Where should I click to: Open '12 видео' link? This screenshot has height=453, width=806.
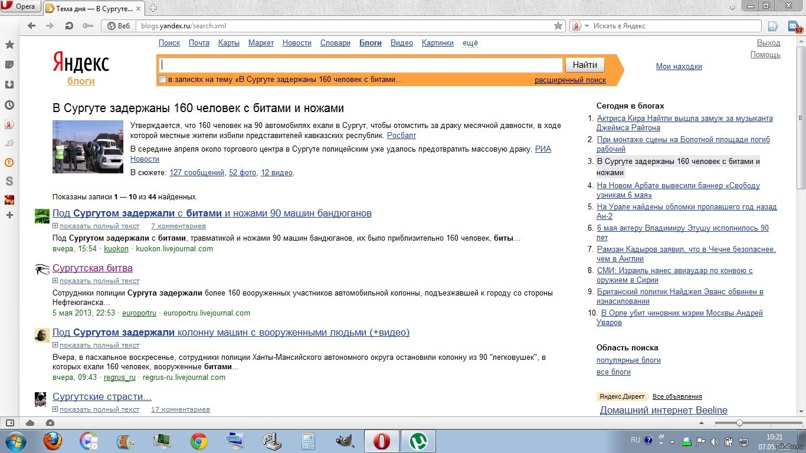277,172
